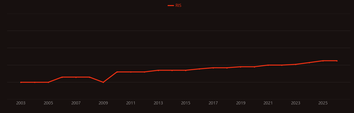The image size is (354, 113).
Task: Select the 2025 x-axis label
Action: pyautogui.click(x=323, y=103)
